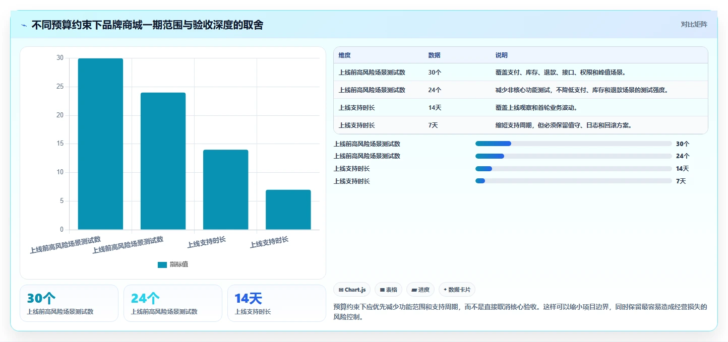This screenshot has height=342, width=728.
Task: Click the chart bar reaching 24
Action: (x=163, y=161)
